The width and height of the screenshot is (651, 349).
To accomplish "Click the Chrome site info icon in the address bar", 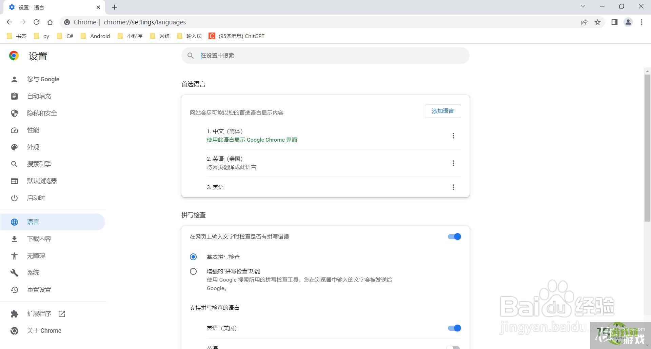I will point(67,22).
